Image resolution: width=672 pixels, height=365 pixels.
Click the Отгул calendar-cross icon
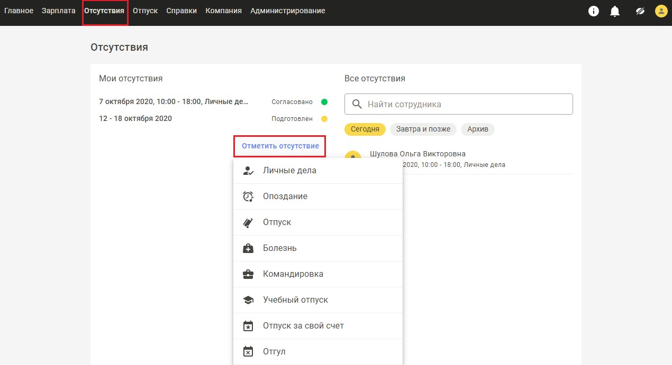pos(248,352)
